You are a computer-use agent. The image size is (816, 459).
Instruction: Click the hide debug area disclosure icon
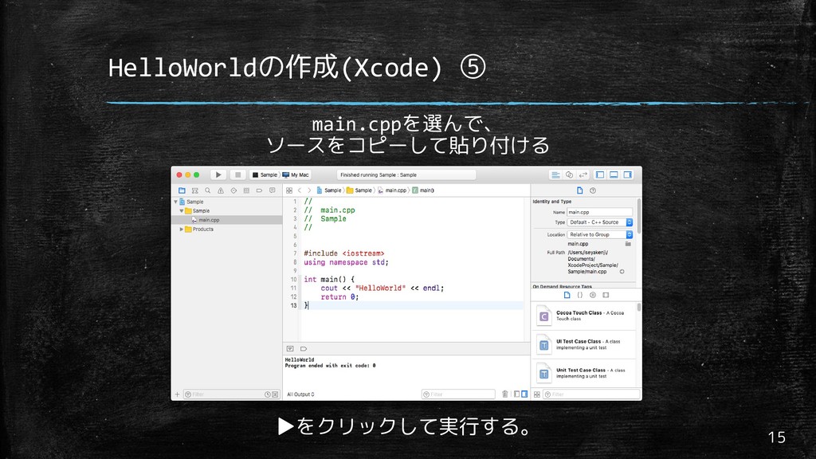(290, 349)
